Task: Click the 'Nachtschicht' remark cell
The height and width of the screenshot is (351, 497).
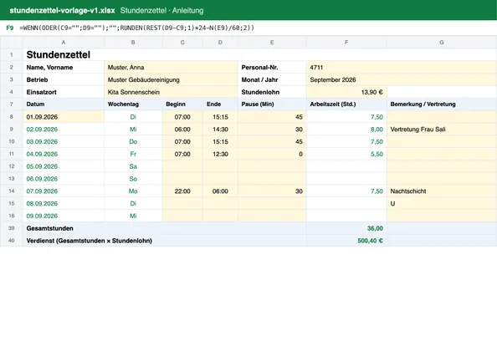Action: point(442,191)
